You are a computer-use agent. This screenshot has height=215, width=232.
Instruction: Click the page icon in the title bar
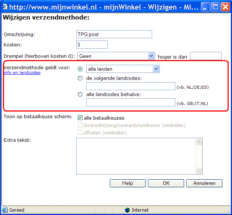[5, 7]
